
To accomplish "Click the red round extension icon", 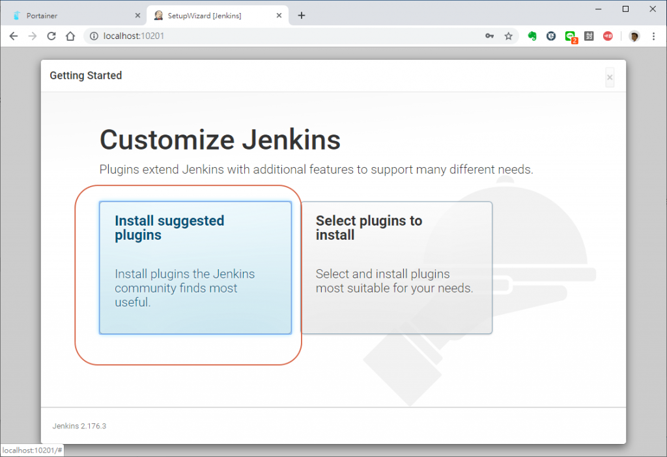I will [x=608, y=36].
